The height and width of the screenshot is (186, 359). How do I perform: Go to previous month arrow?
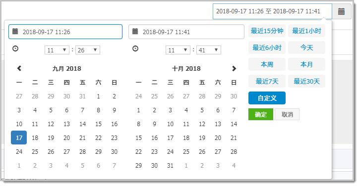tap(19, 68)
